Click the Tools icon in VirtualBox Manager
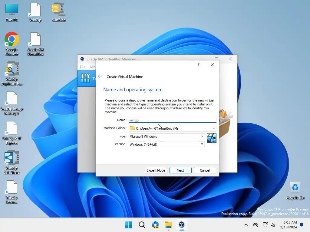This screenshot has width=310, height=232. click(x=86, y=78)
